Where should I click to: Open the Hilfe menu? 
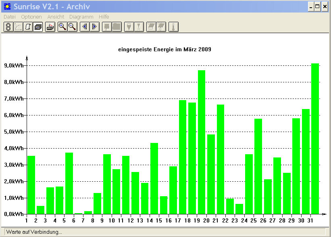(104, 17)
